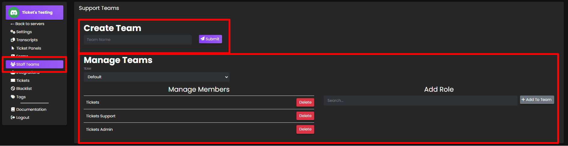Image resolution: width=568 pixels, height=146 pixels.
Task: Click the Logout arrow icon
Action: click(x=13, y=117)
